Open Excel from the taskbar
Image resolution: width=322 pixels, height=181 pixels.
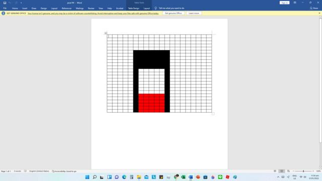(x=183, y=177)
